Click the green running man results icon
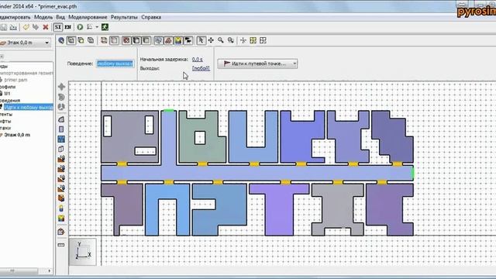The image size is (496, 279). tap(105, 27)
